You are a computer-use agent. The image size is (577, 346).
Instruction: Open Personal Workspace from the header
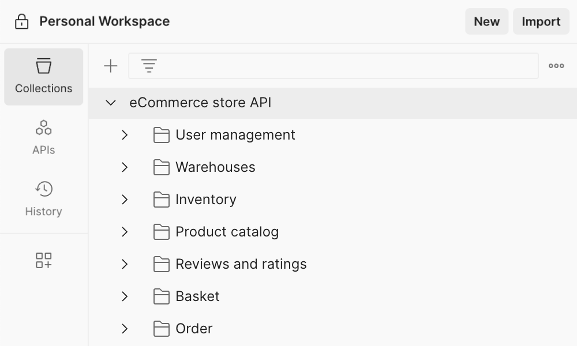104,21
